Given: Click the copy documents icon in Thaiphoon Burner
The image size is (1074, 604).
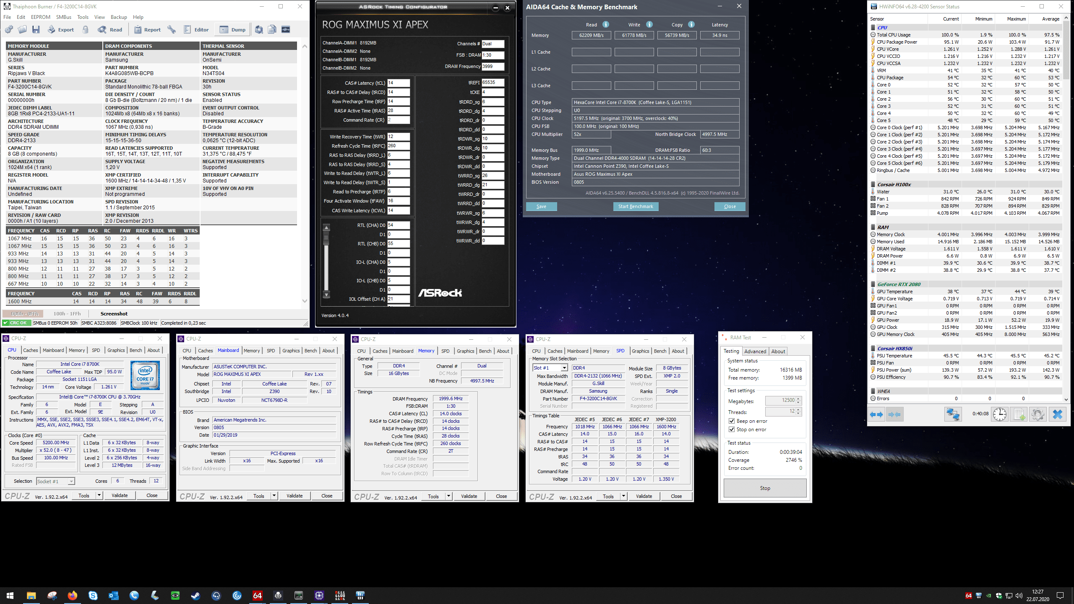Looking at the screenshot, I should (x=272, y=29).
